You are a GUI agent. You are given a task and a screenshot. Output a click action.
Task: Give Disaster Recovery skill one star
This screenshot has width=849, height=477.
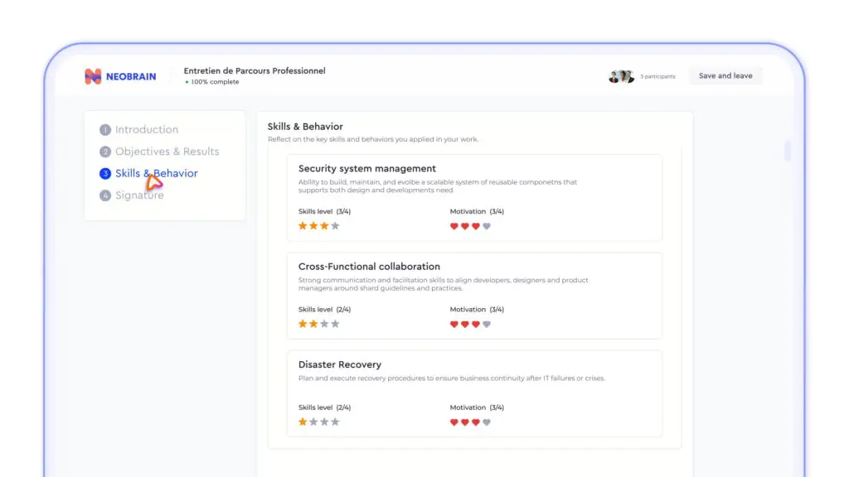(x=303, y=422)
